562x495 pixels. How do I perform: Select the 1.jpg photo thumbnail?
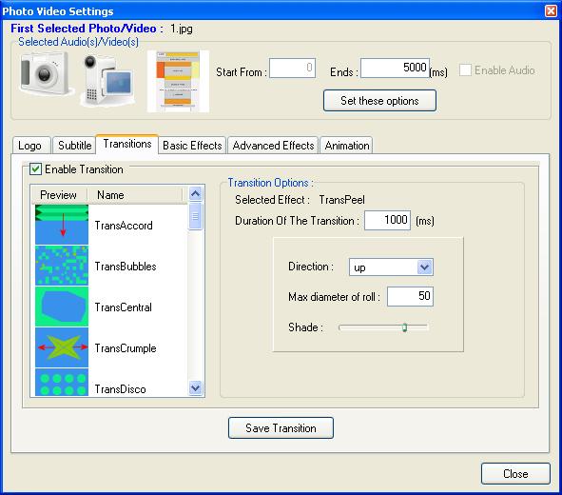178,81
